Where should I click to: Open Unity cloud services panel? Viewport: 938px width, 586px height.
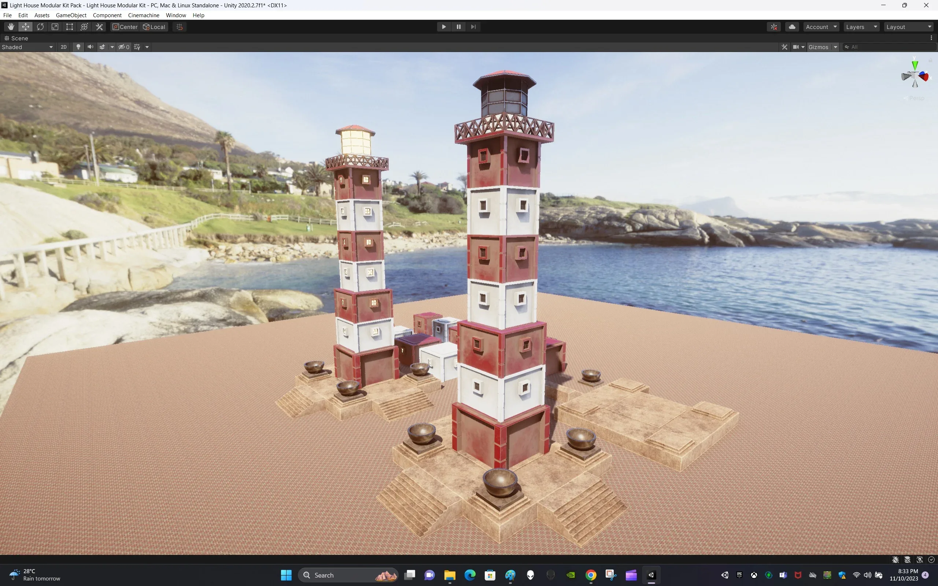pos(792,26)
